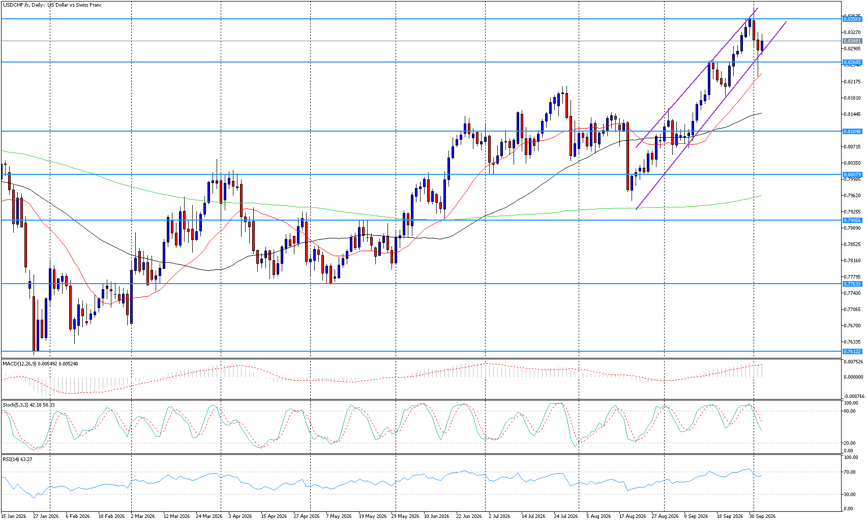The width and height of the screenshot is (868, 522).
Task: Select the 0.80079 level price label
Action: pyautogui.click(x=852, y=175)
